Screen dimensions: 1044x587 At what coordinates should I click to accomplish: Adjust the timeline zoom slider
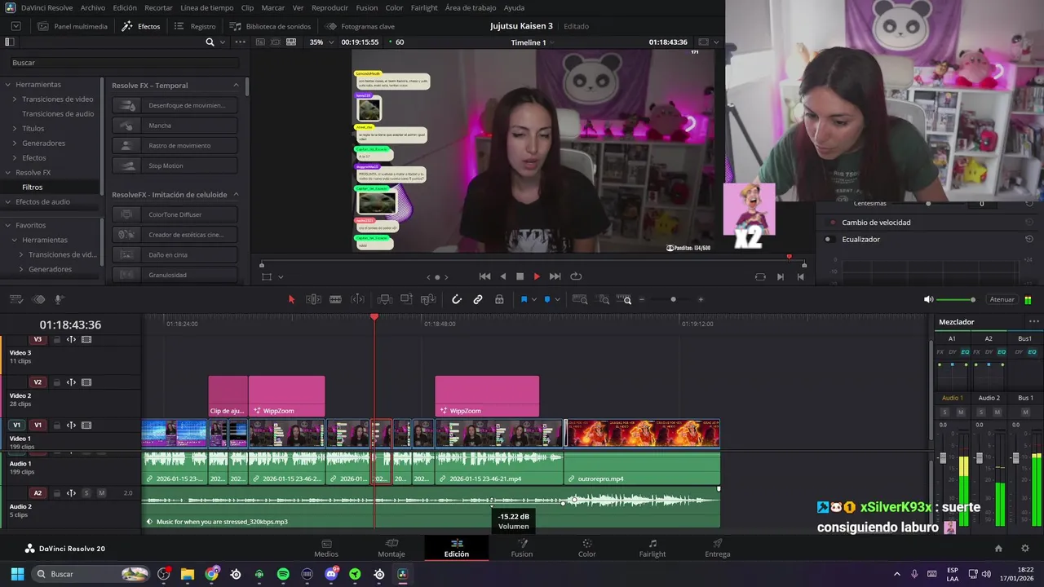click(672, 299)
